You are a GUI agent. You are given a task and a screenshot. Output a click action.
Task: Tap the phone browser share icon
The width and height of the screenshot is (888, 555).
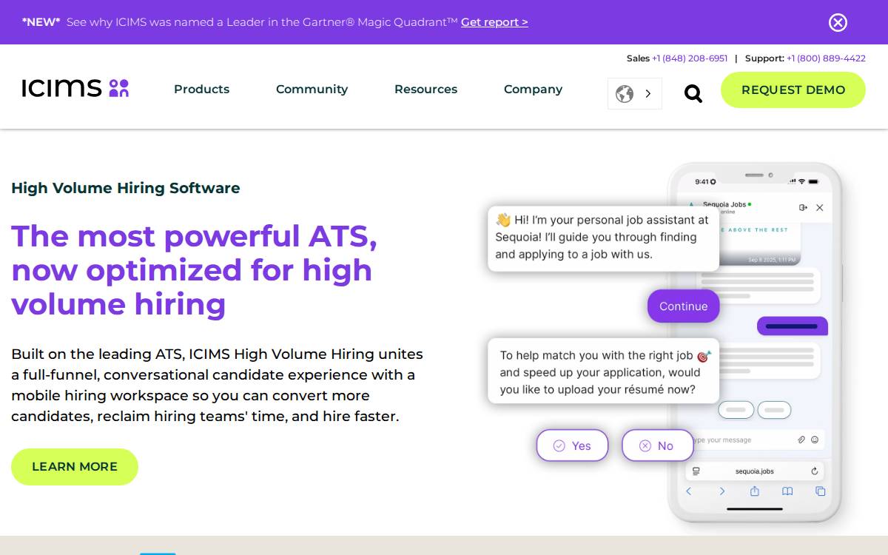coord(755,491)
